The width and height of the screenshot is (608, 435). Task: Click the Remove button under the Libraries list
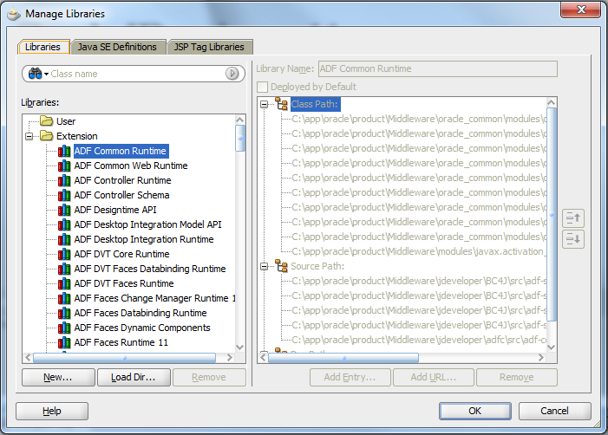click(209, 377)
